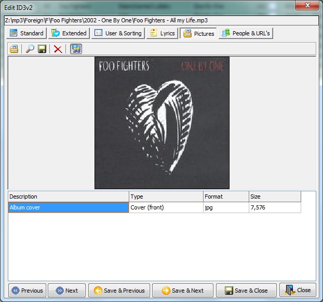This screenshot has height=302, width=323.
Task: Go to the User & Sorting tab
Action: [118, 33]
